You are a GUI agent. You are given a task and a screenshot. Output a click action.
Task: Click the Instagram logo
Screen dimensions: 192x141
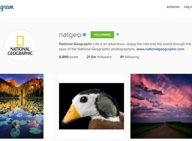coord(7,8)
